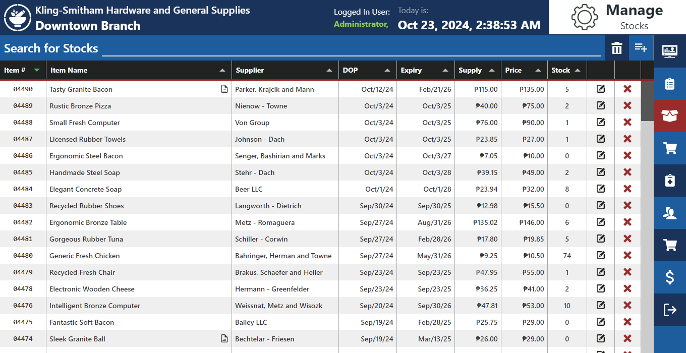Image resolution: width=686 pixels, height=353 pixels.
Task: Click the trash bin icon in search bar
Action: click(x=617, y=48)
